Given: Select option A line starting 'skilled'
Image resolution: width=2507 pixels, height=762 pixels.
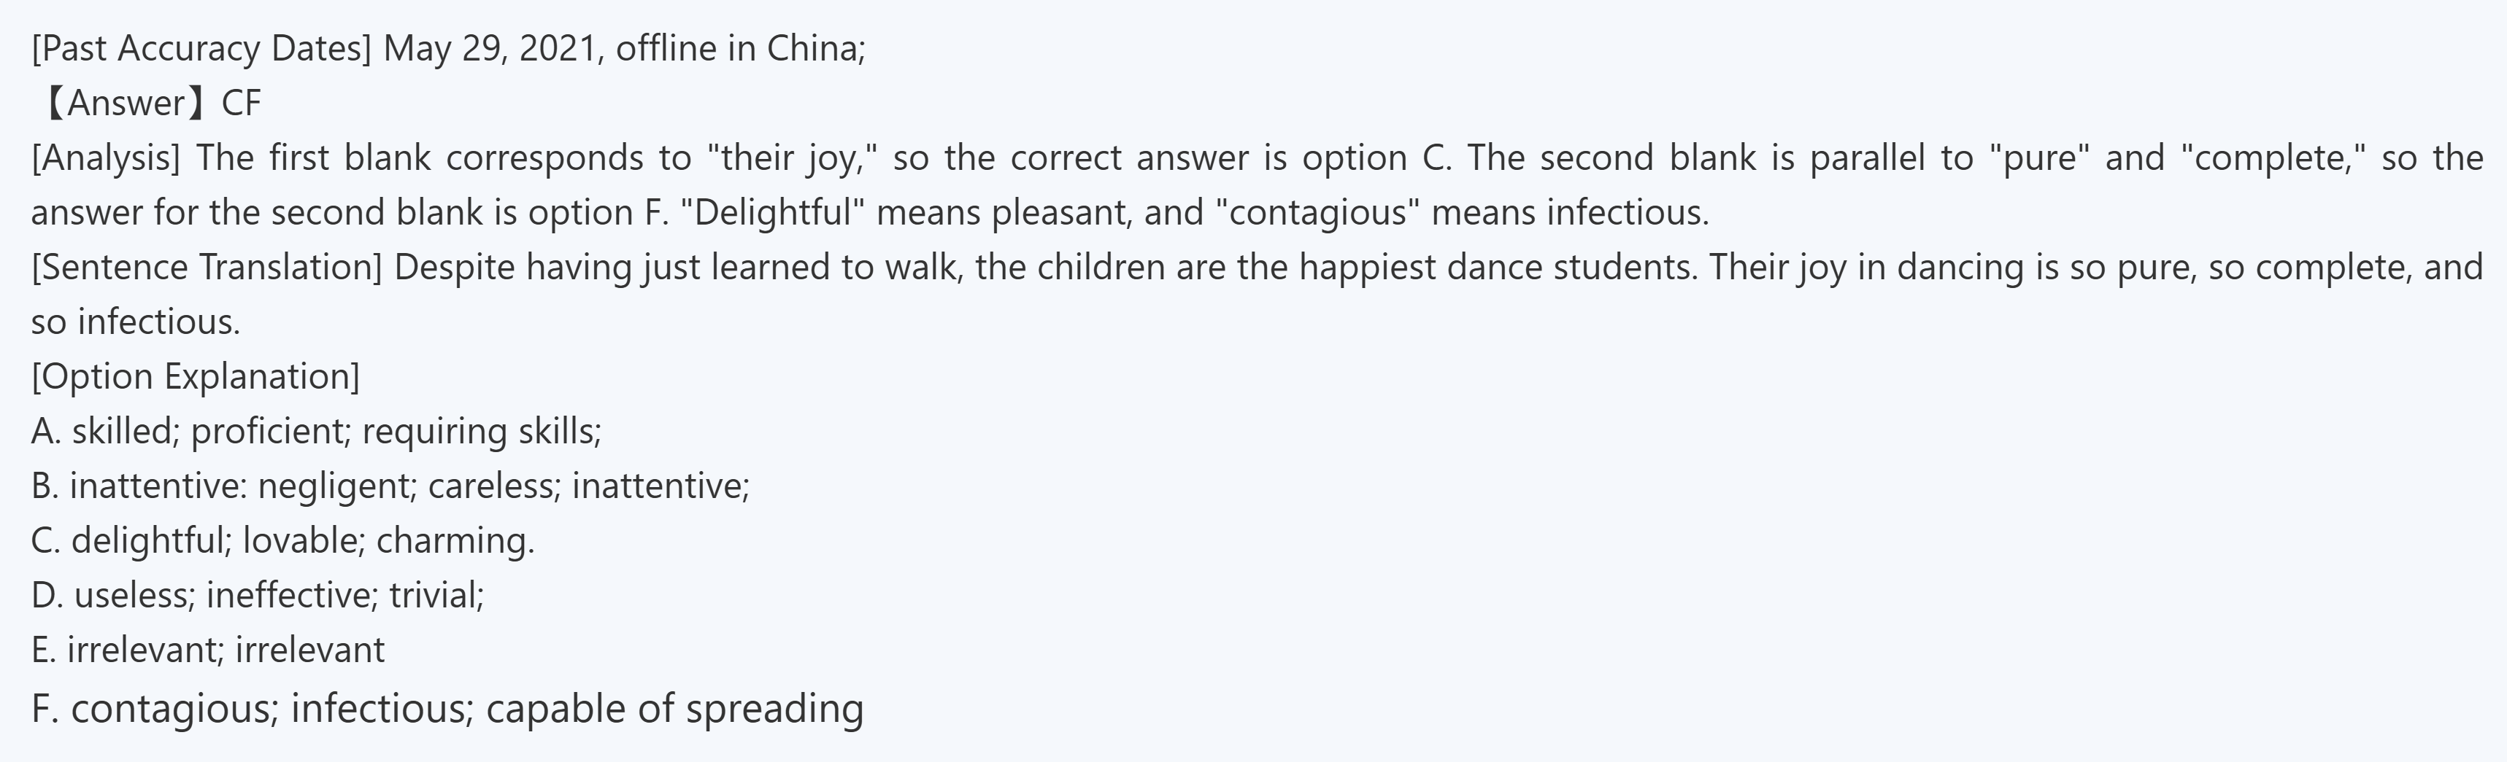Looking at the screenshot, I should [317, 430].
